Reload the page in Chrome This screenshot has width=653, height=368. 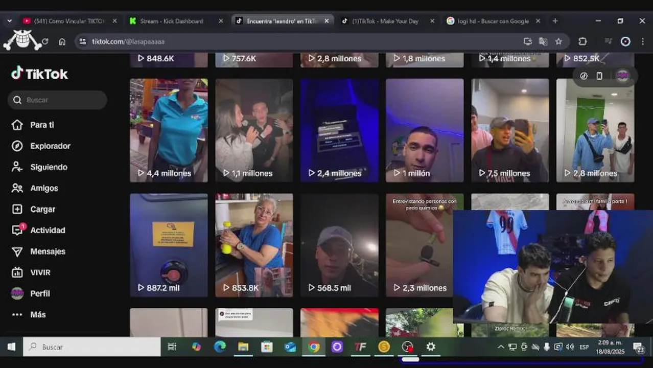[45, 41]
